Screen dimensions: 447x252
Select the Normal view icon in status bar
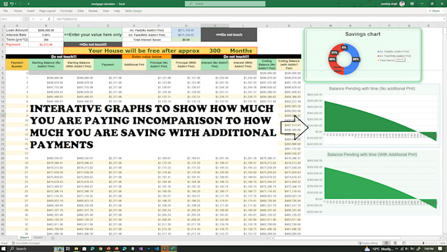point(387,243)
